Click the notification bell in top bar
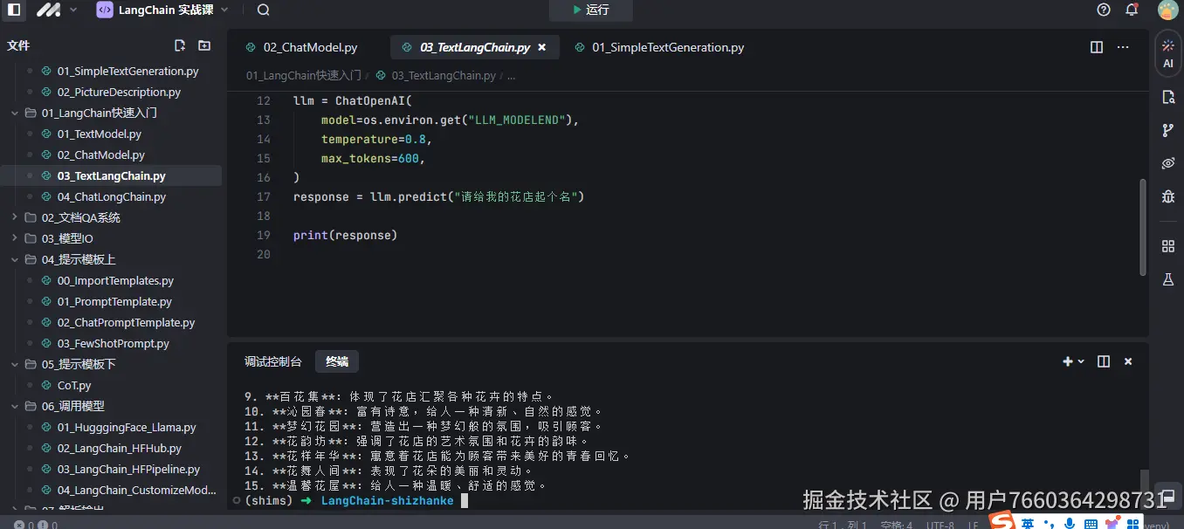Viewport: 1184px width, 529px height. (1131, 10)
